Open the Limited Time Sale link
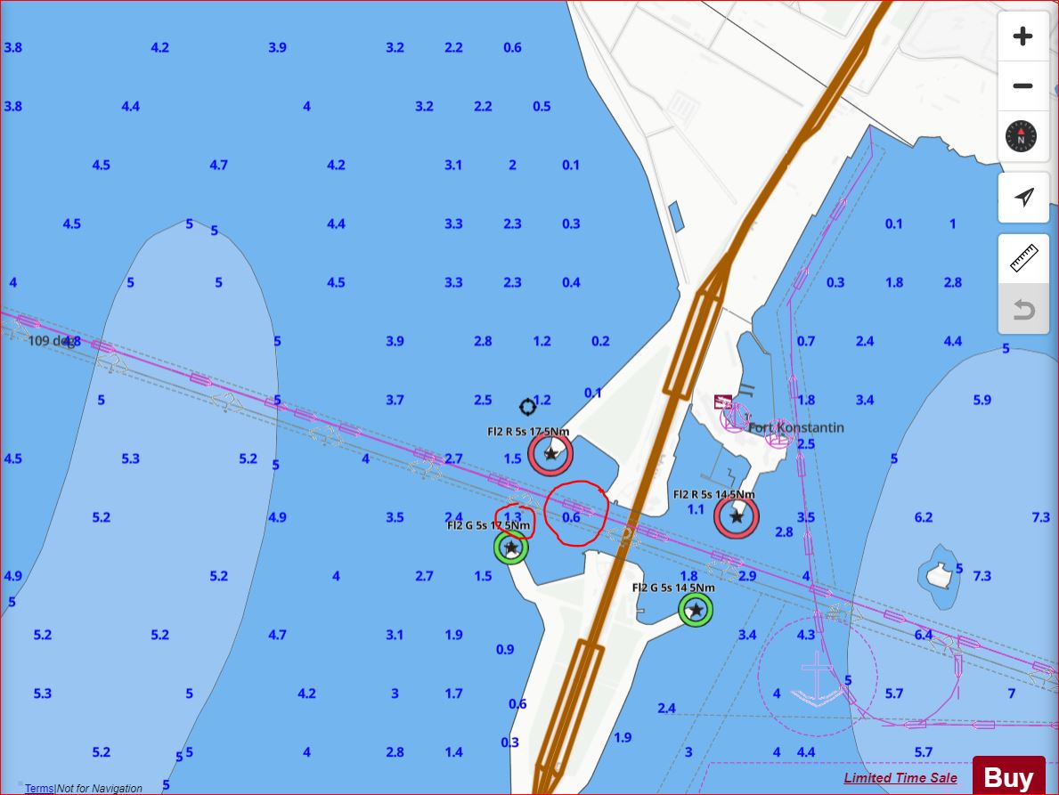This screenshot has height=795, width=1059. coord(900,778)
